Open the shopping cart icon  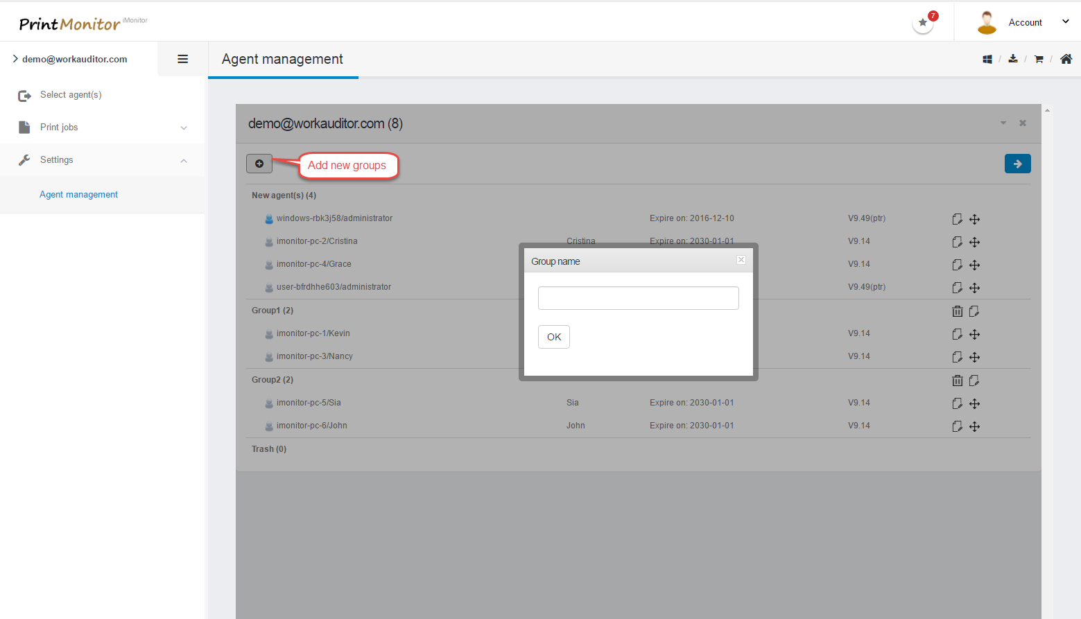[x=1039, y=60]
